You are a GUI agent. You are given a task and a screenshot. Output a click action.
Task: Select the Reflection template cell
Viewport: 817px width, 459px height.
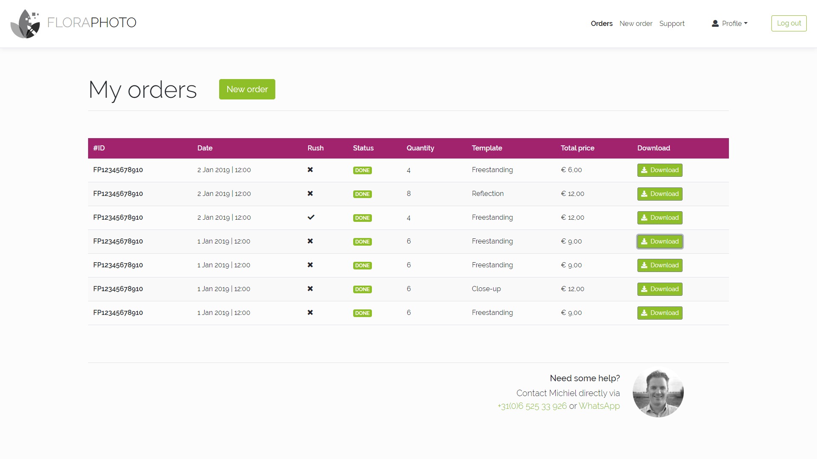pos(488,194)
